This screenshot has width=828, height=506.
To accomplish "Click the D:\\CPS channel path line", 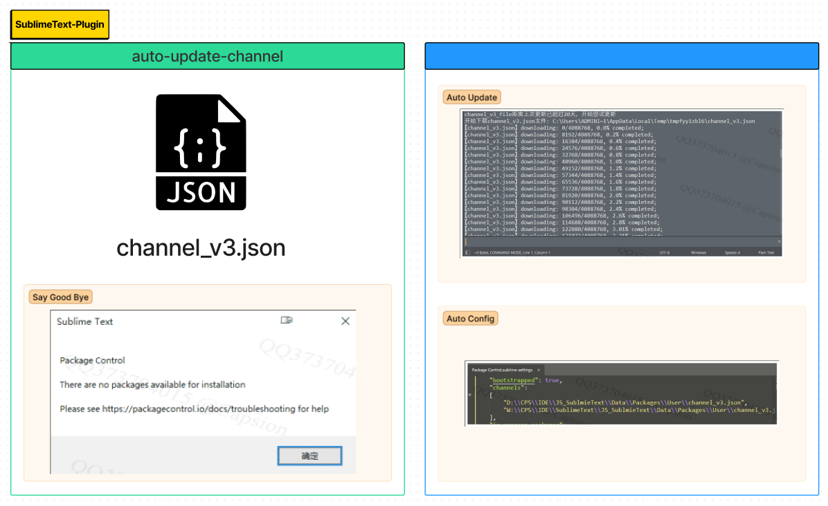I will [625, 402].
